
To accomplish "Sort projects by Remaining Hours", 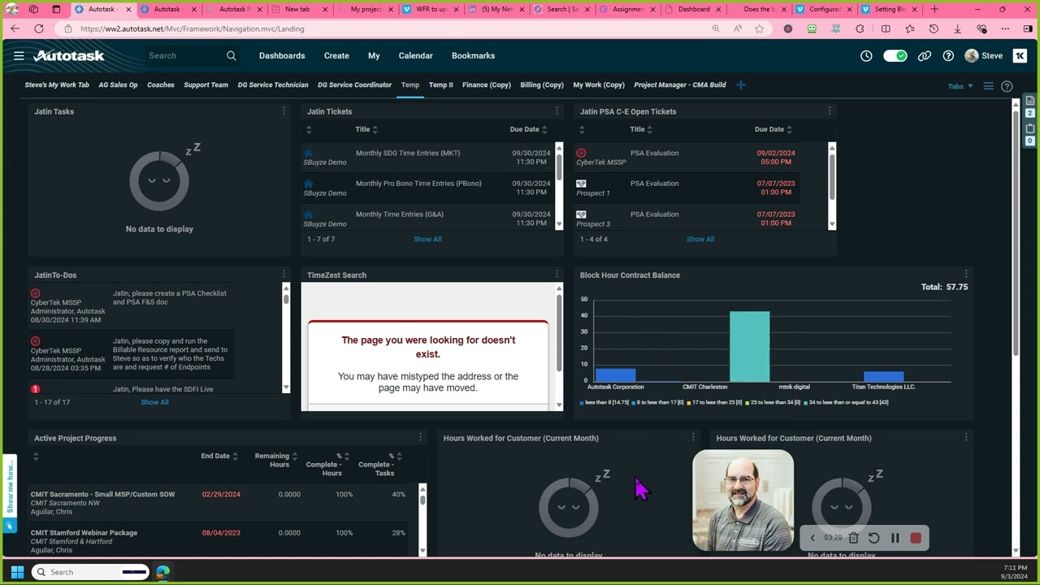I will [276, 460].
